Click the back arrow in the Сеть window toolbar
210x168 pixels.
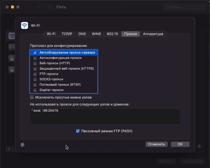coord(29,7)
